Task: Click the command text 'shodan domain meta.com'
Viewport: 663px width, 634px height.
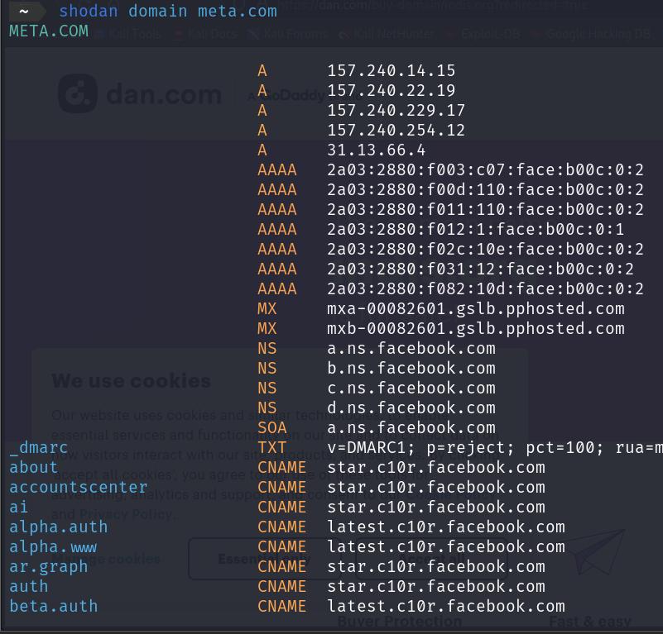Action: pyautogui.click(x=168, y=11)
